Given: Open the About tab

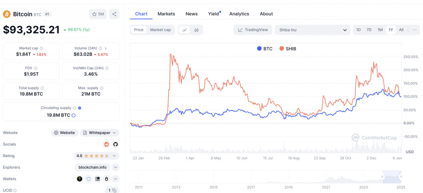Looking at the screenshot, I should pos(266,14).
